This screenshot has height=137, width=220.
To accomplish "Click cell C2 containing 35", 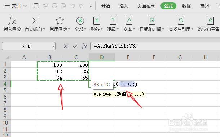I will pyautogui.click(x=76, y=71).
